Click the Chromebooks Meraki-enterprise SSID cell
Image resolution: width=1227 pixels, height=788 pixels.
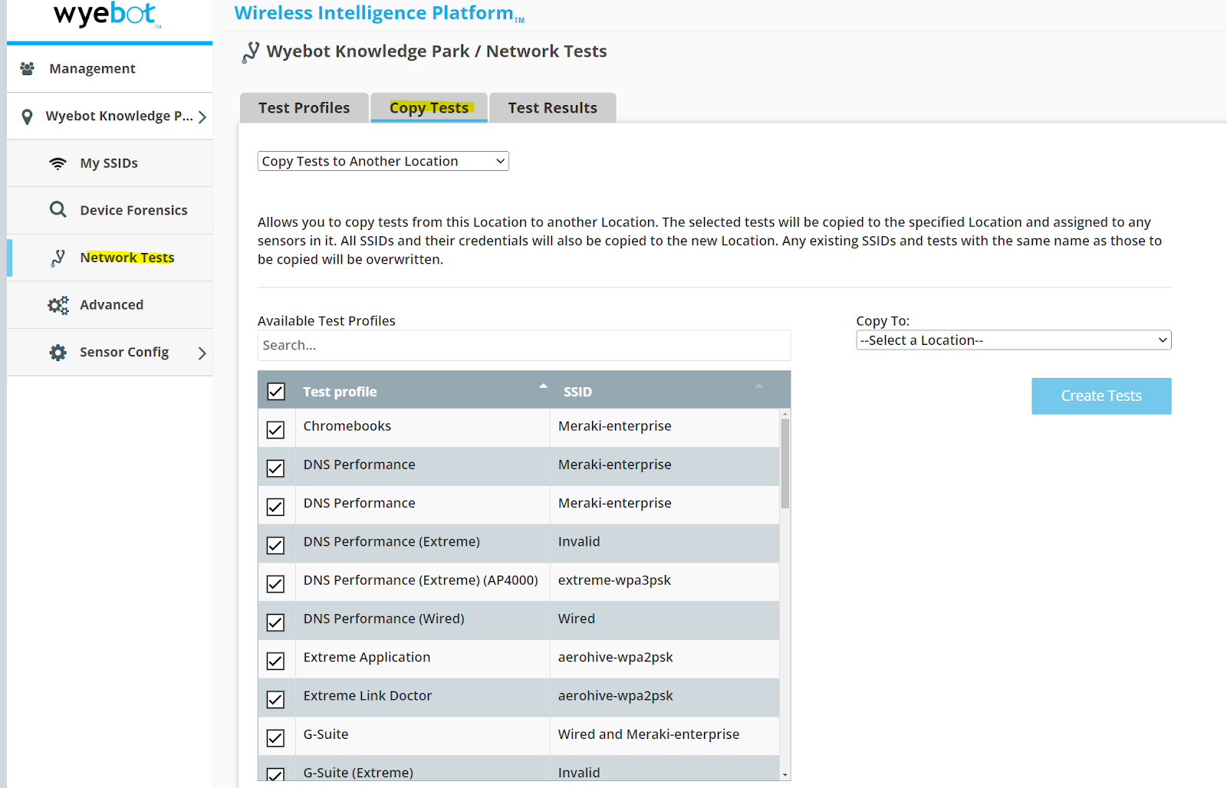[x=665, y=426]
